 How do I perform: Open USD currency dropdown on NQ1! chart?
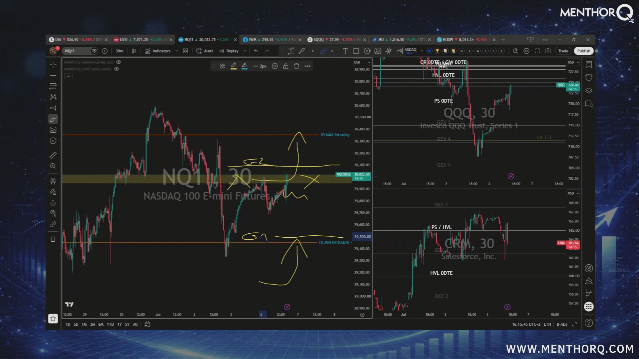tap(362, 62)
